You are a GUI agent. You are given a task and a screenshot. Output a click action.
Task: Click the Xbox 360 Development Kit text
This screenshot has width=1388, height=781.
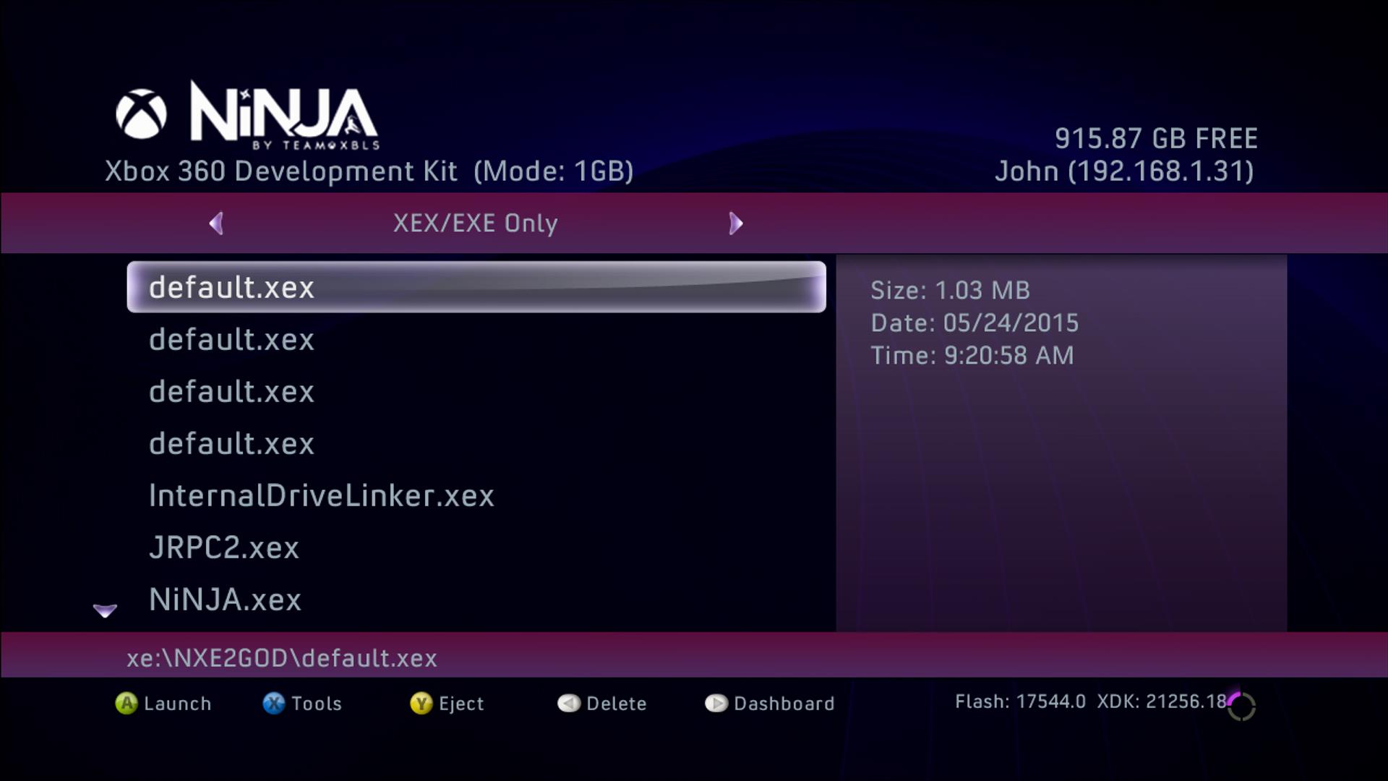click(281, 171)
